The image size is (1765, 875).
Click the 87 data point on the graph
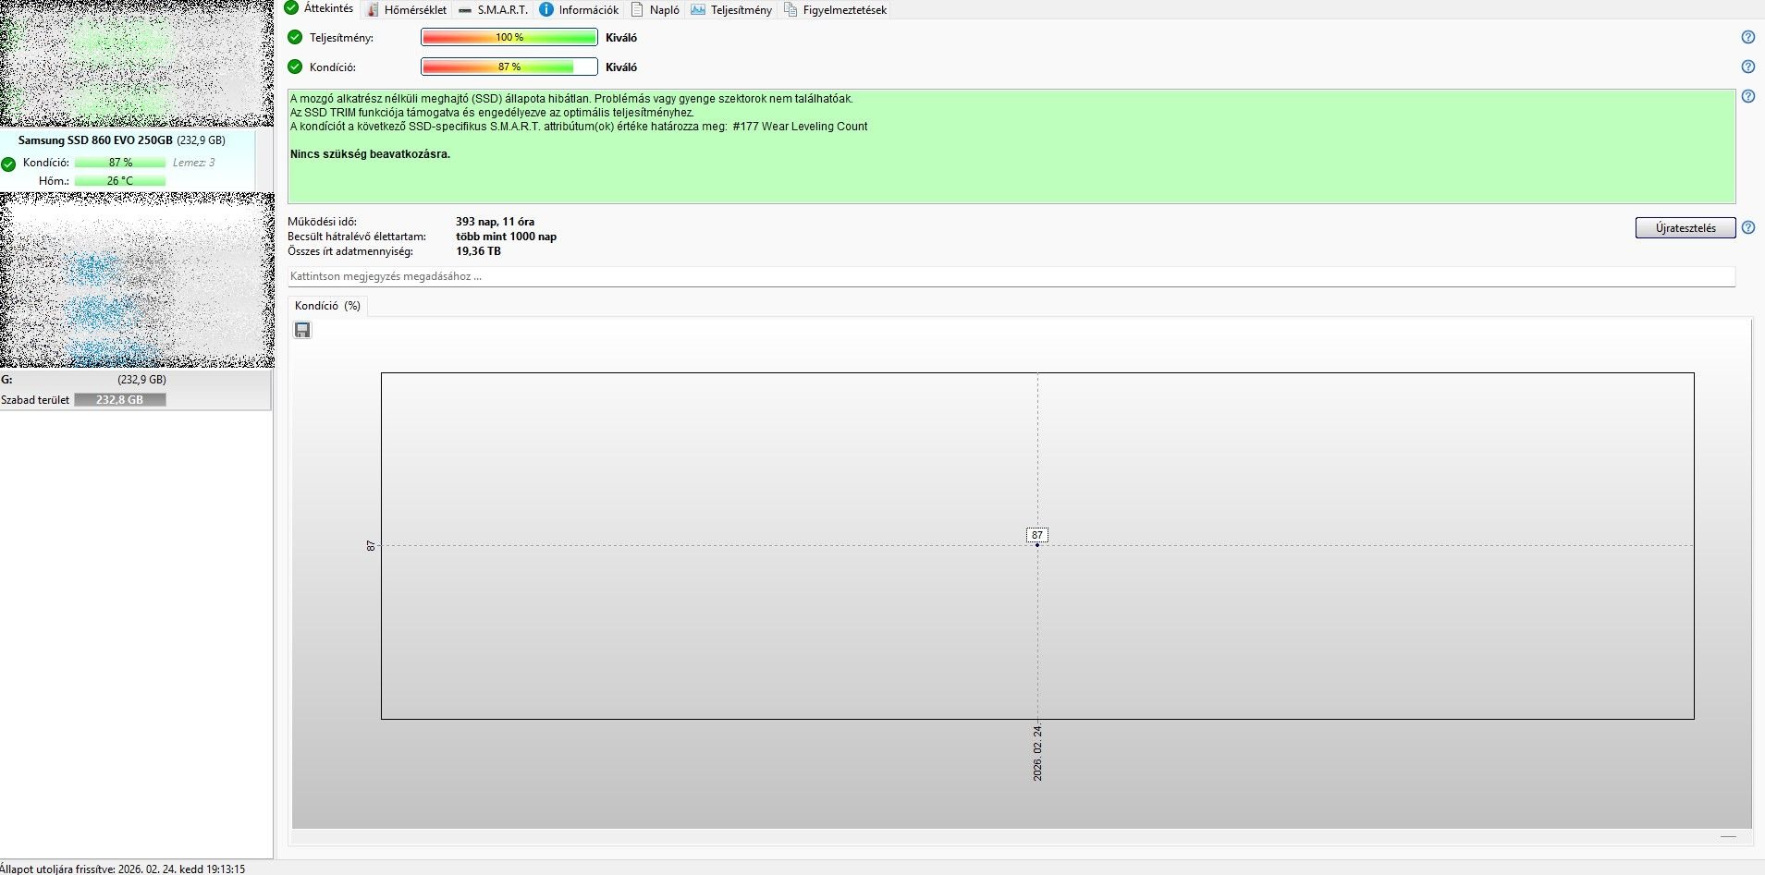tap(1037, 544)
